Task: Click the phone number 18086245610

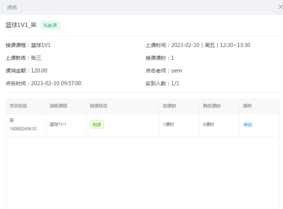Action: coord(23,129)
